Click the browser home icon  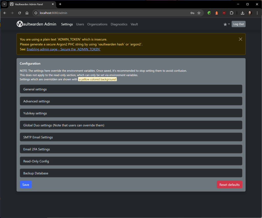[x=27, y=13]
